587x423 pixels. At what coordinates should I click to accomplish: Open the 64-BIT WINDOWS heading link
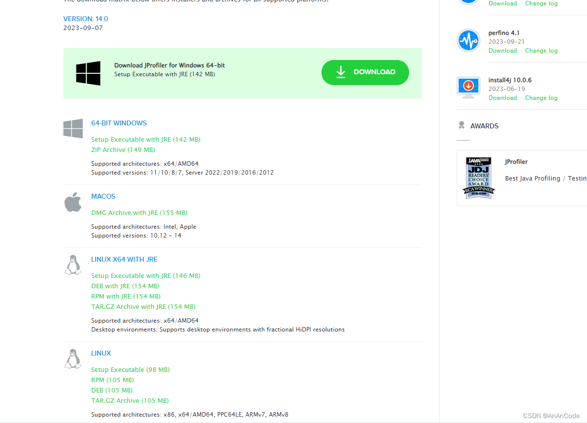pos(119,123)
